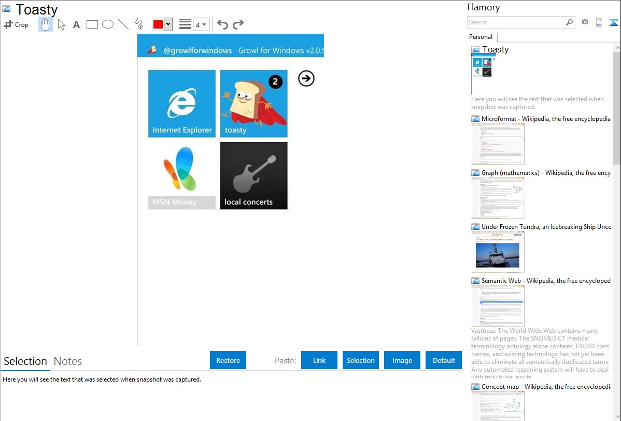
Task: Click the red color swatch
Action: (158, 24)
